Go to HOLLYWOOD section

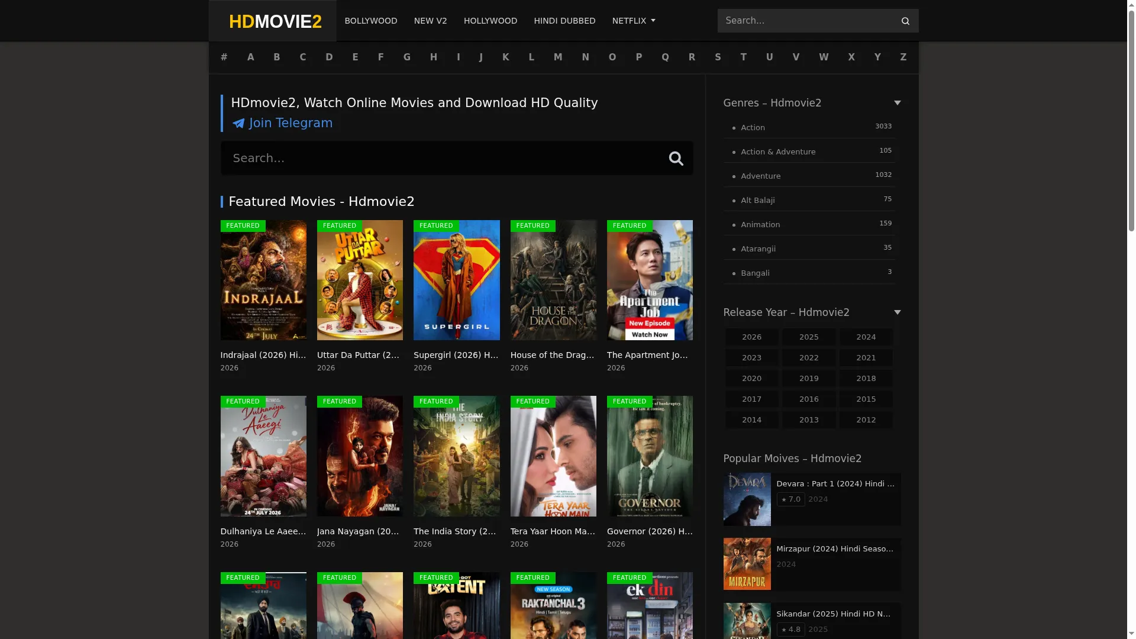pos(490,21)
